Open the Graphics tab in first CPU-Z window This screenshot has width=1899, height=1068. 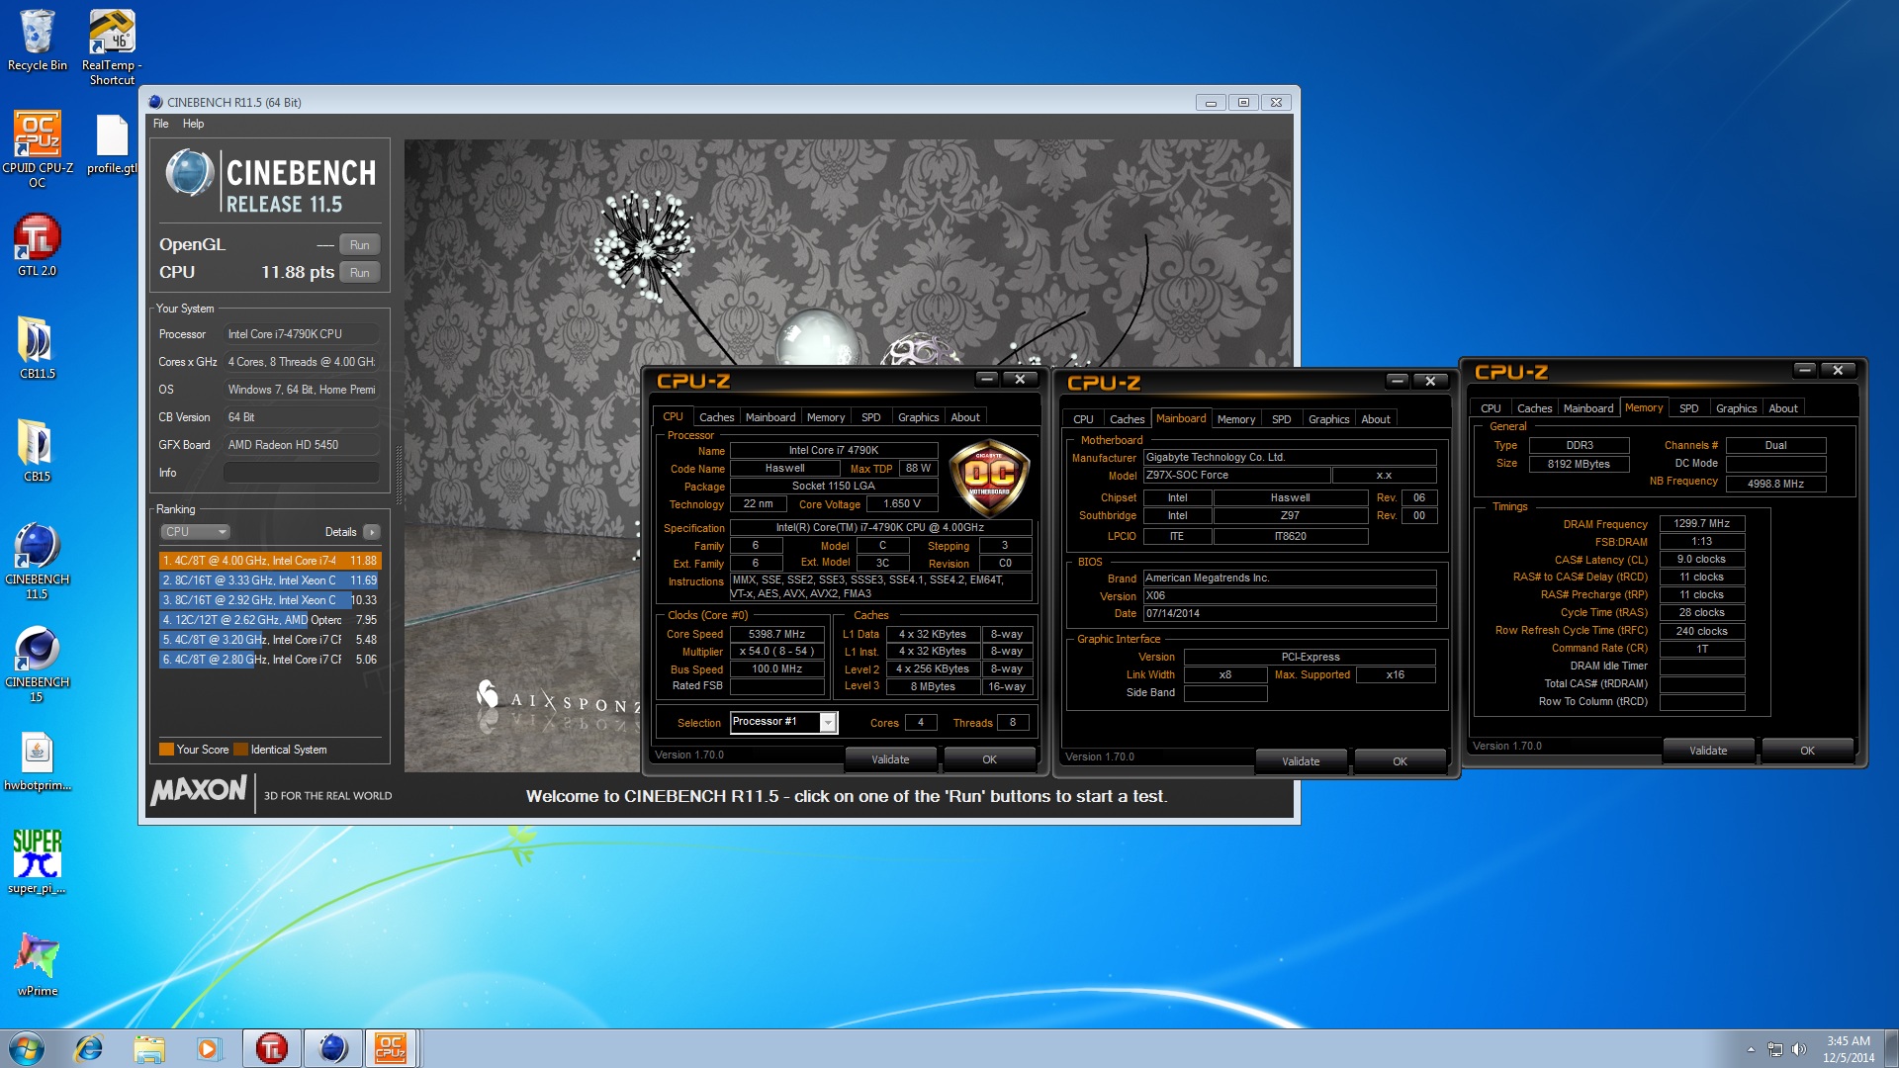tap(918, 417)
